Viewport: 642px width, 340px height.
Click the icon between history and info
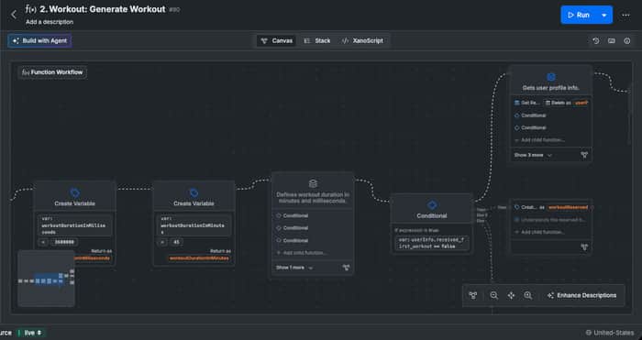pyautogui.click(x=612, y=41)
